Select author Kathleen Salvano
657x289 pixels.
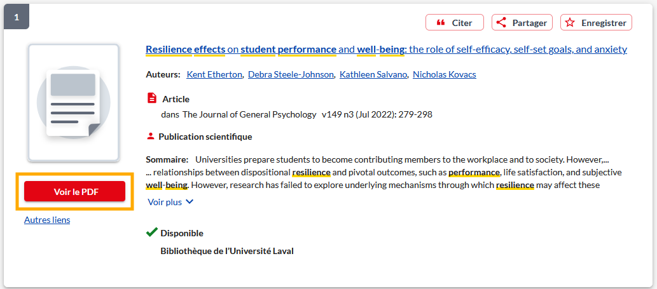click(373, 74)
